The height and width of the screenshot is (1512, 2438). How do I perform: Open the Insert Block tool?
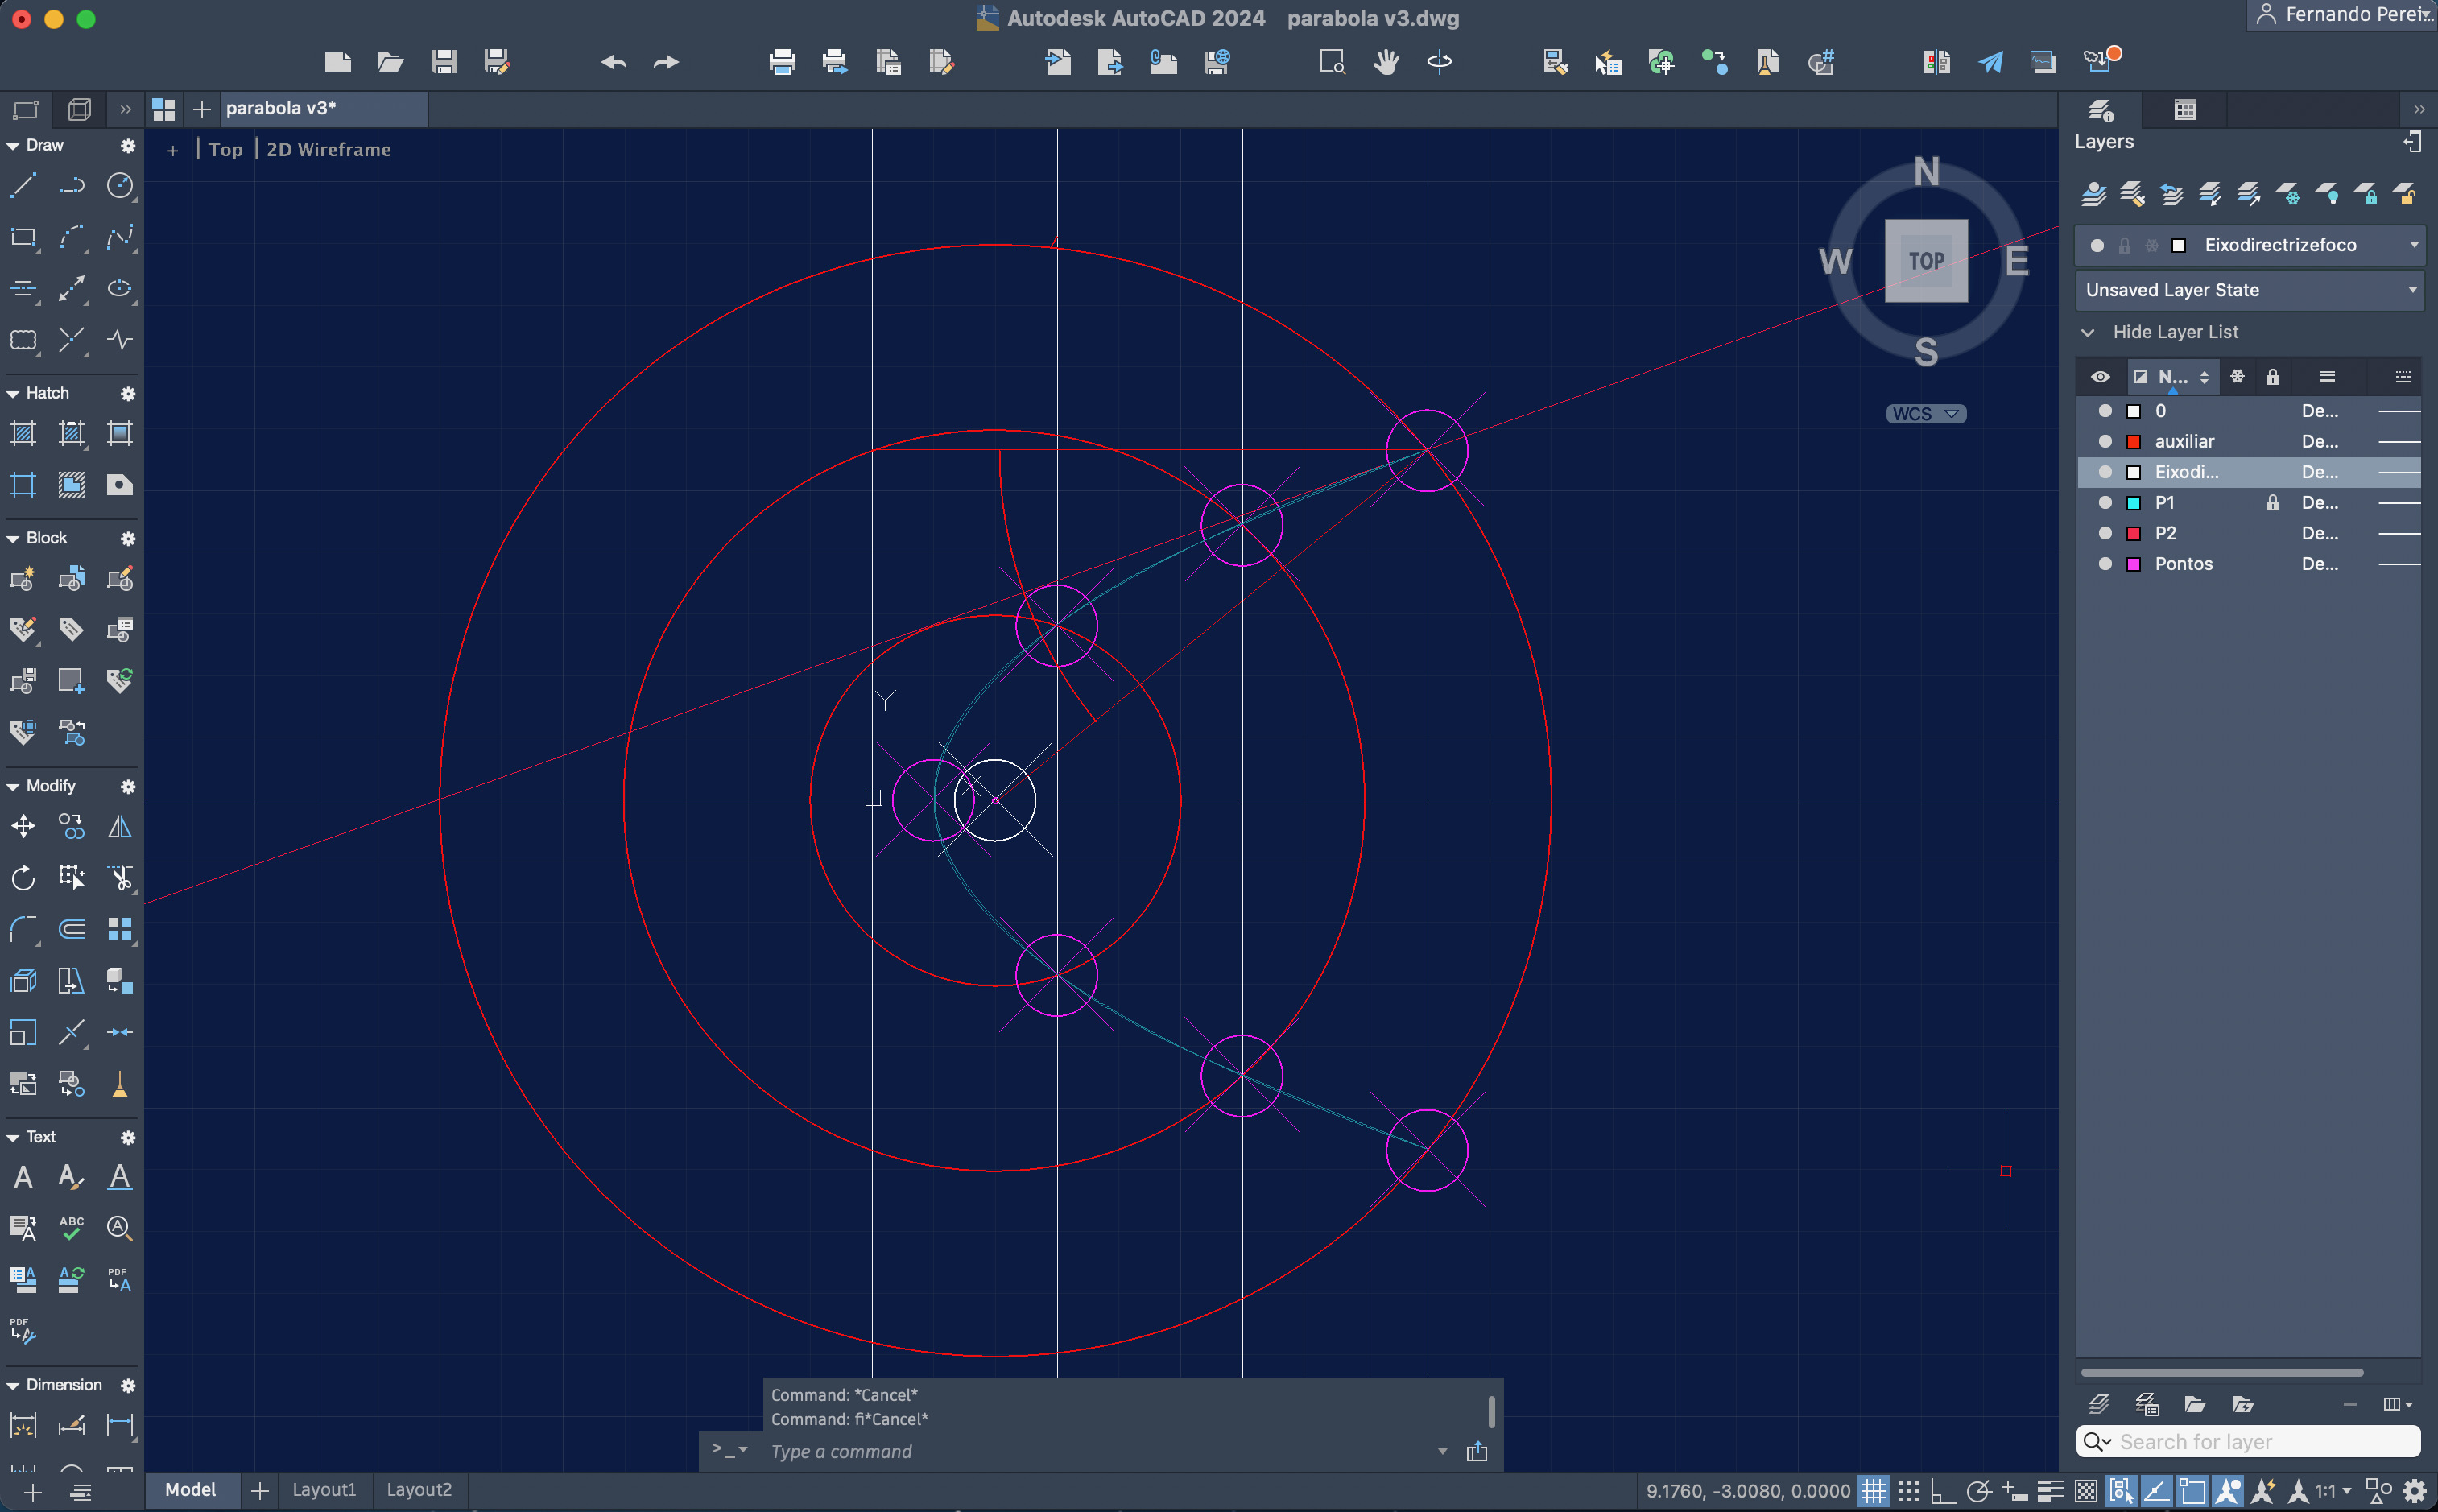[23, 578]
